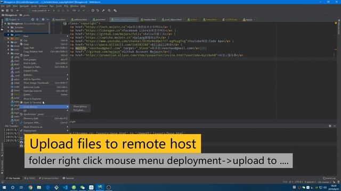Open Settings via the wrench icon

[103, 11]
